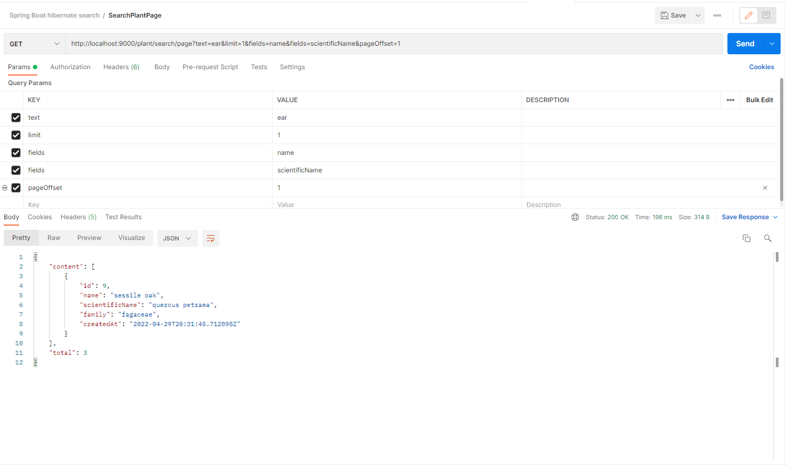Uncheck the text param checkbox

pos(16,118)
